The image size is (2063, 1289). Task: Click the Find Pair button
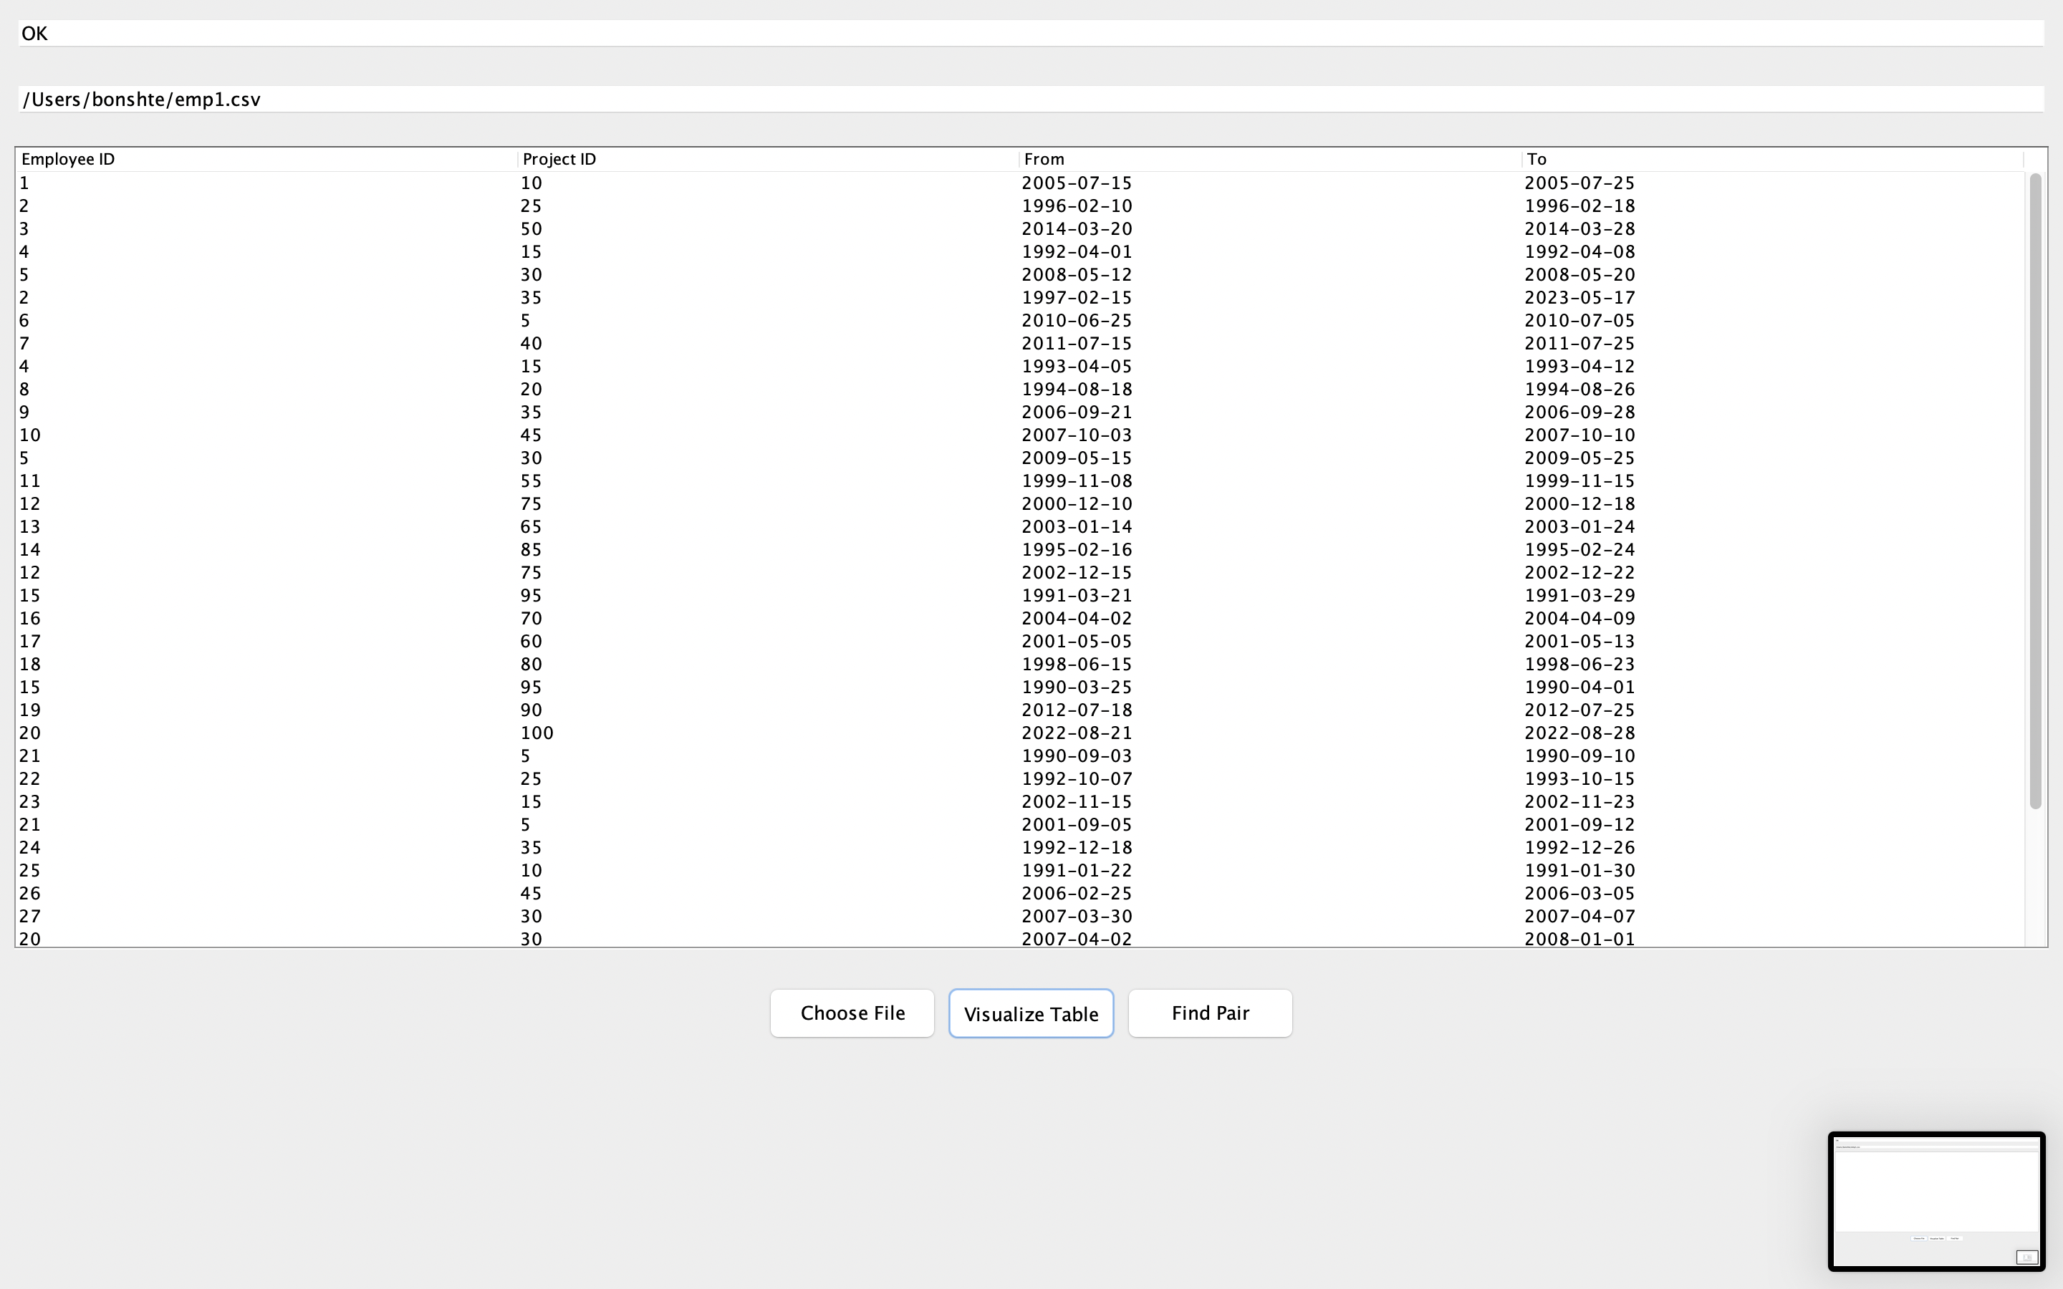(1210, 1013)
